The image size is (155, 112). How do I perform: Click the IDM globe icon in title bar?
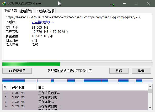pos(4,3)
